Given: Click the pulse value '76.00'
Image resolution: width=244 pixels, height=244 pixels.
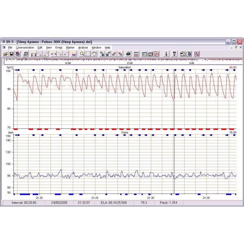Looking at the screenshot, I should click(x=233, y=133).
